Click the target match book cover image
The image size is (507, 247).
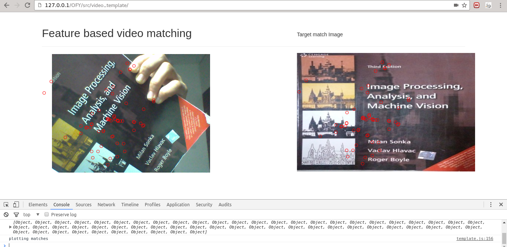coord(386,112)
